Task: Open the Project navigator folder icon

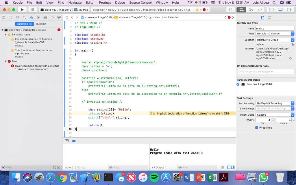Action: point(3,17)
